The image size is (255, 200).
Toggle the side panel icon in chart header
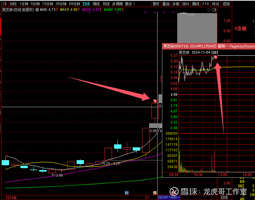coord(214,10)
